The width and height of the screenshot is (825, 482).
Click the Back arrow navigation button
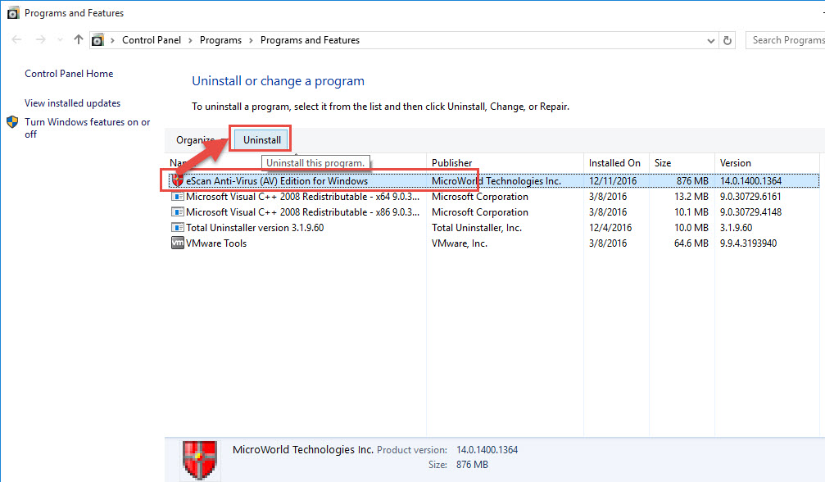coord(17,40)
